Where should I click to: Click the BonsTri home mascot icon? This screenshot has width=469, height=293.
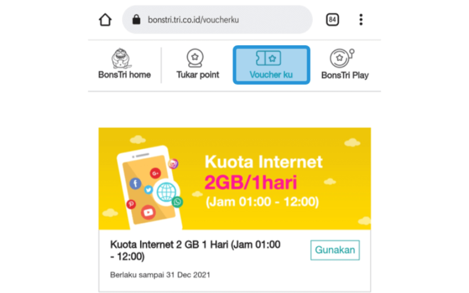121,58
